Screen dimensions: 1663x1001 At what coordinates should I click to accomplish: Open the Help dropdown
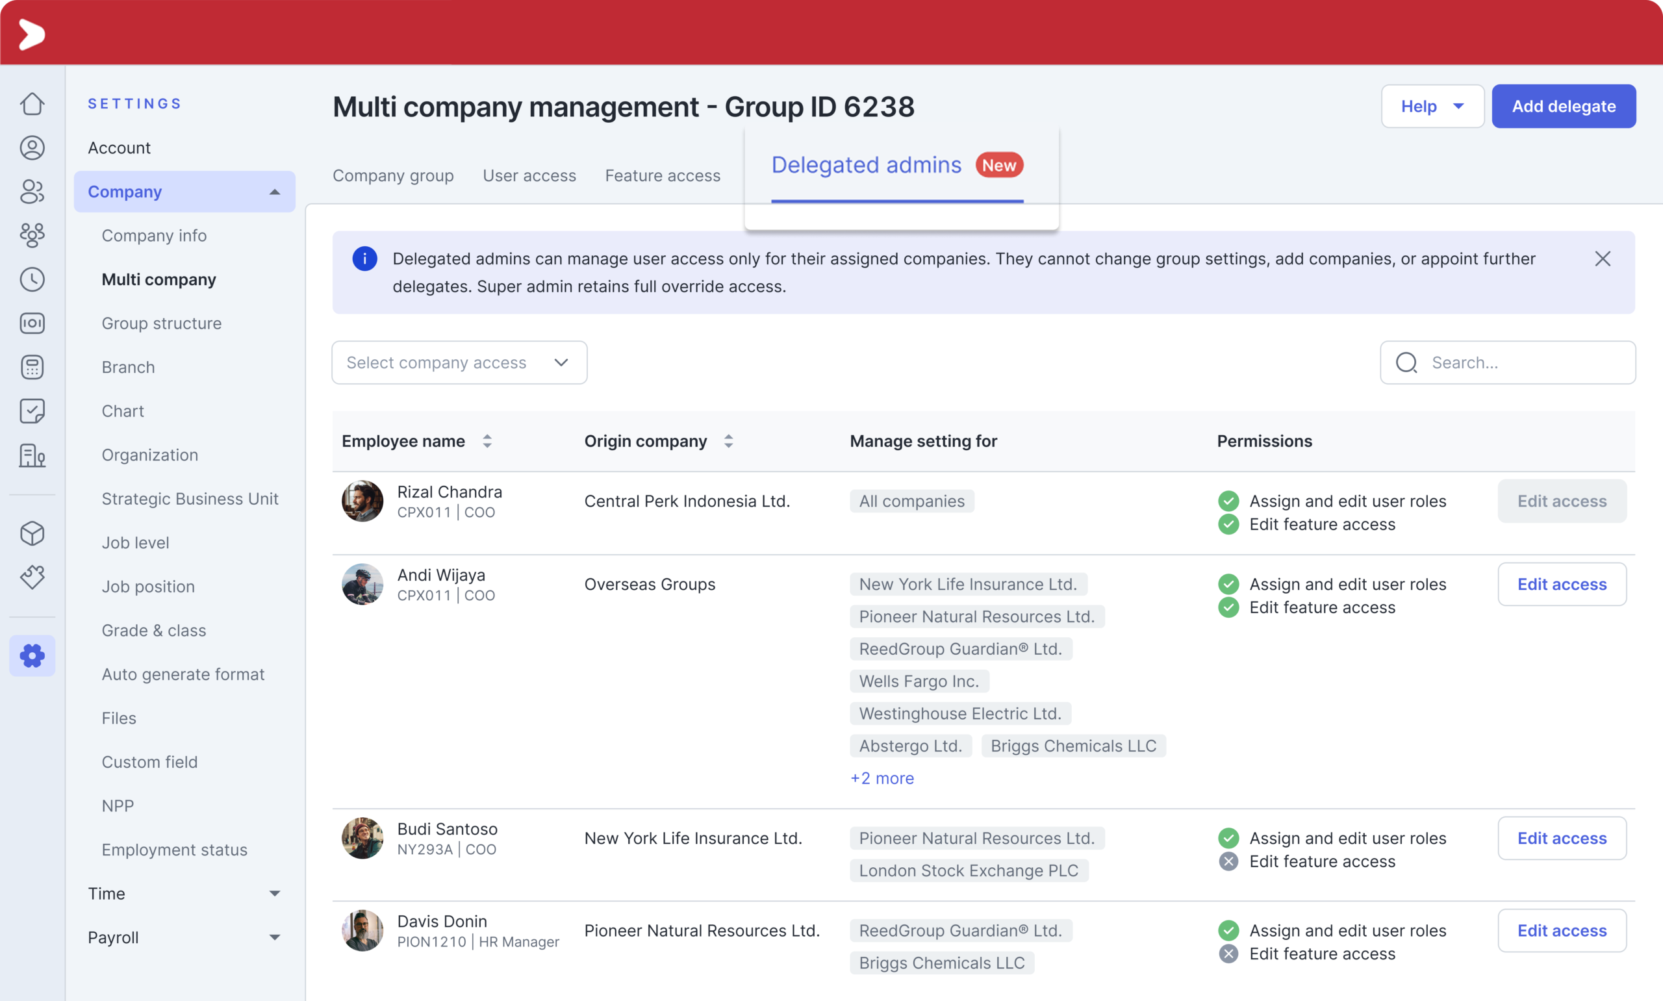[1432, 106]
